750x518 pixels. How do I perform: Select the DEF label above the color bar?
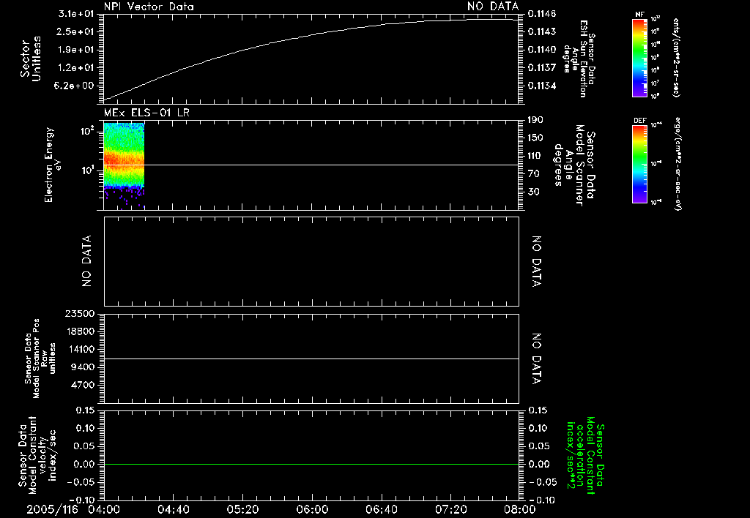pos(640,121)
